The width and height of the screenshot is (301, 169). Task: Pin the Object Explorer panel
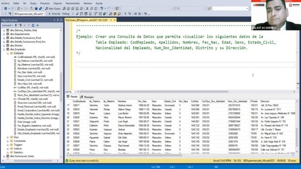tap(58, 20)
